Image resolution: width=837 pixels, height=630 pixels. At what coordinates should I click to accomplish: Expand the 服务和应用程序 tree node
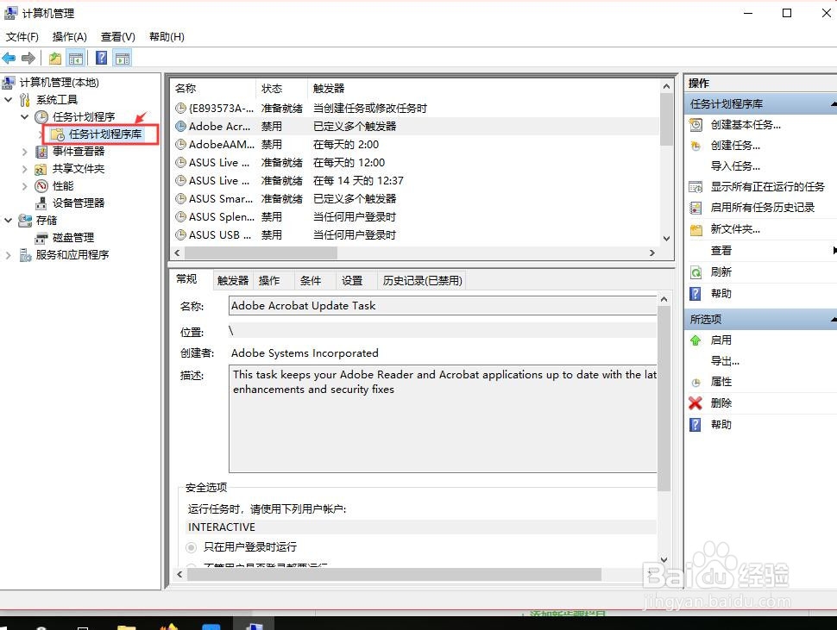9,254
